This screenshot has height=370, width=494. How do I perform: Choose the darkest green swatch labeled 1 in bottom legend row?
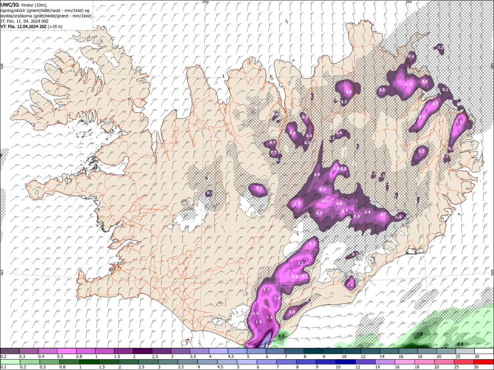89,362
